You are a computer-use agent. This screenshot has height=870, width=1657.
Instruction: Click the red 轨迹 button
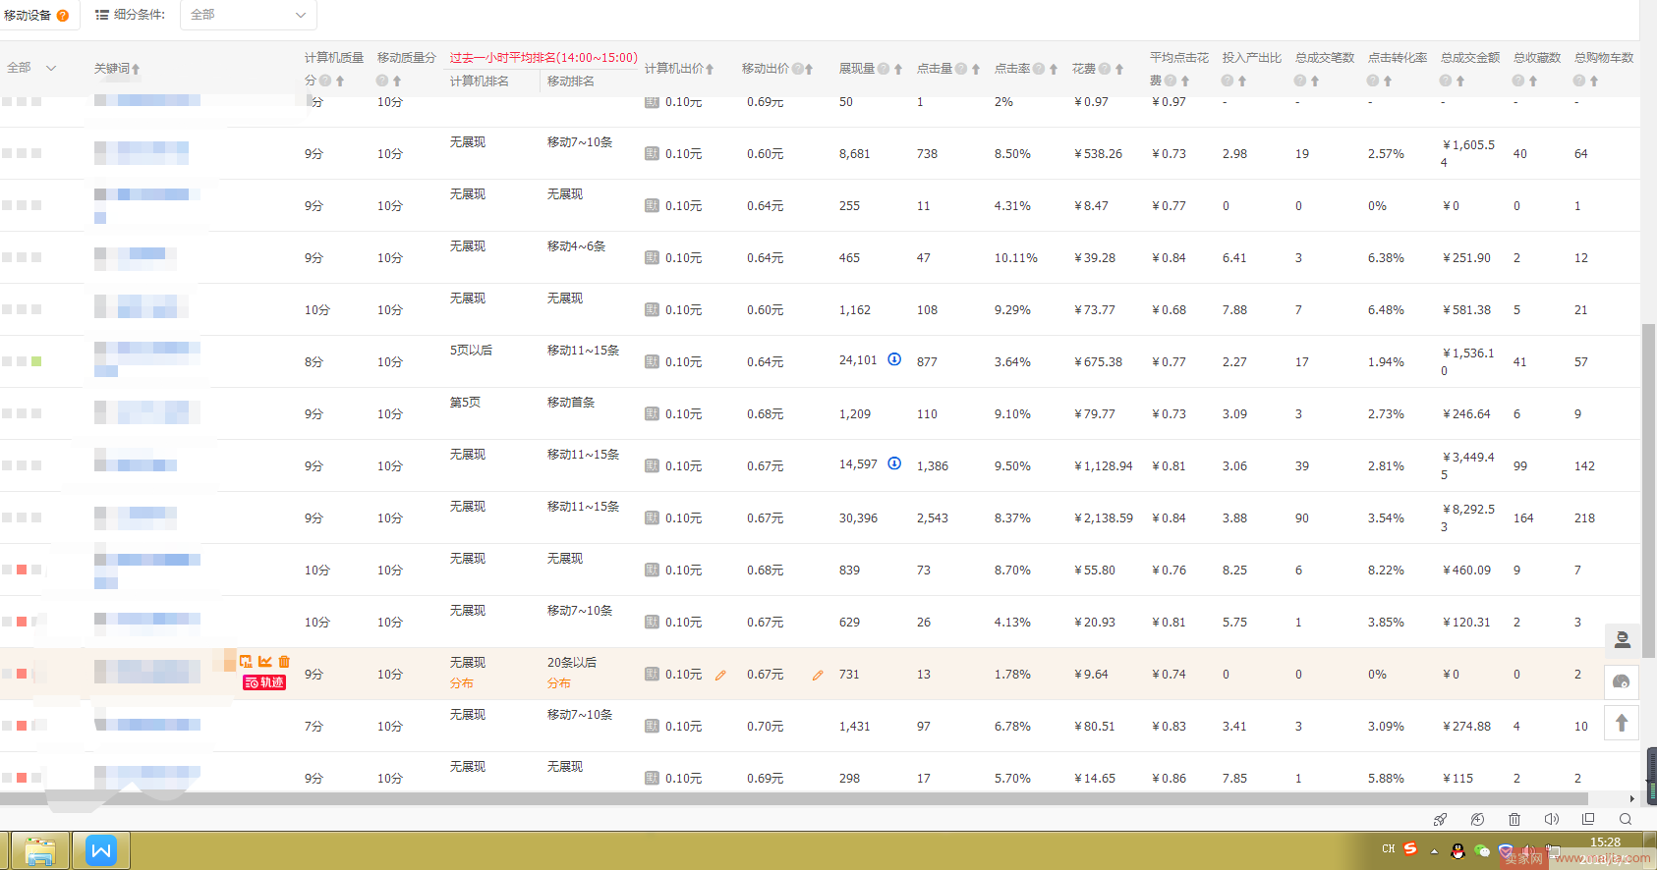click(264, 682)
